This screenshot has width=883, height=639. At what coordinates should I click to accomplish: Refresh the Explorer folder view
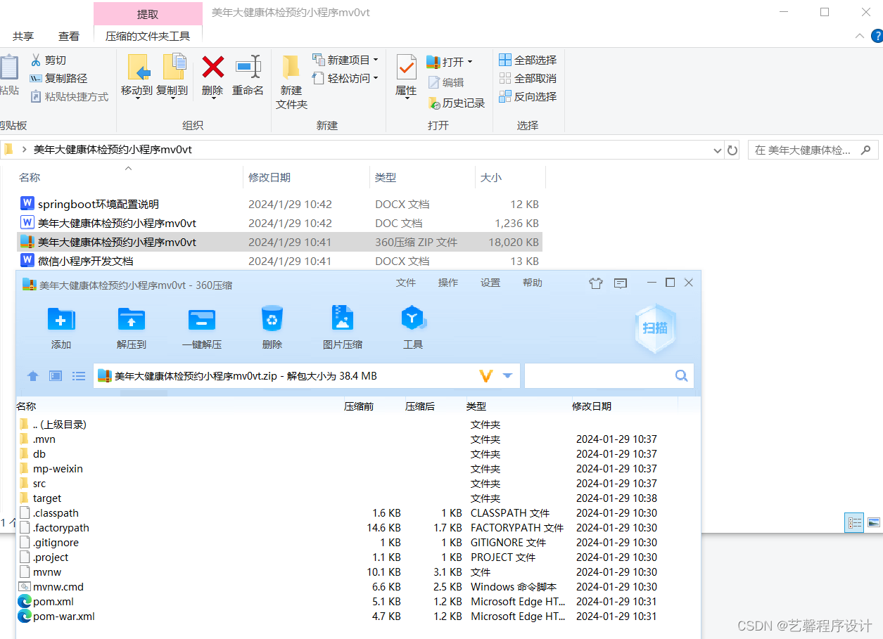[732, 150]
